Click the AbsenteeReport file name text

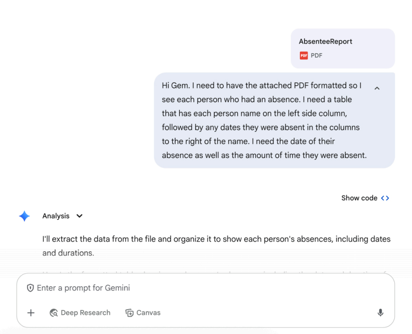325,42
